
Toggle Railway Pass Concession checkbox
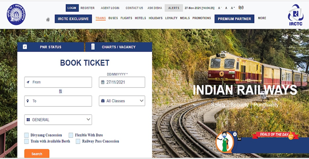point(78,141)
